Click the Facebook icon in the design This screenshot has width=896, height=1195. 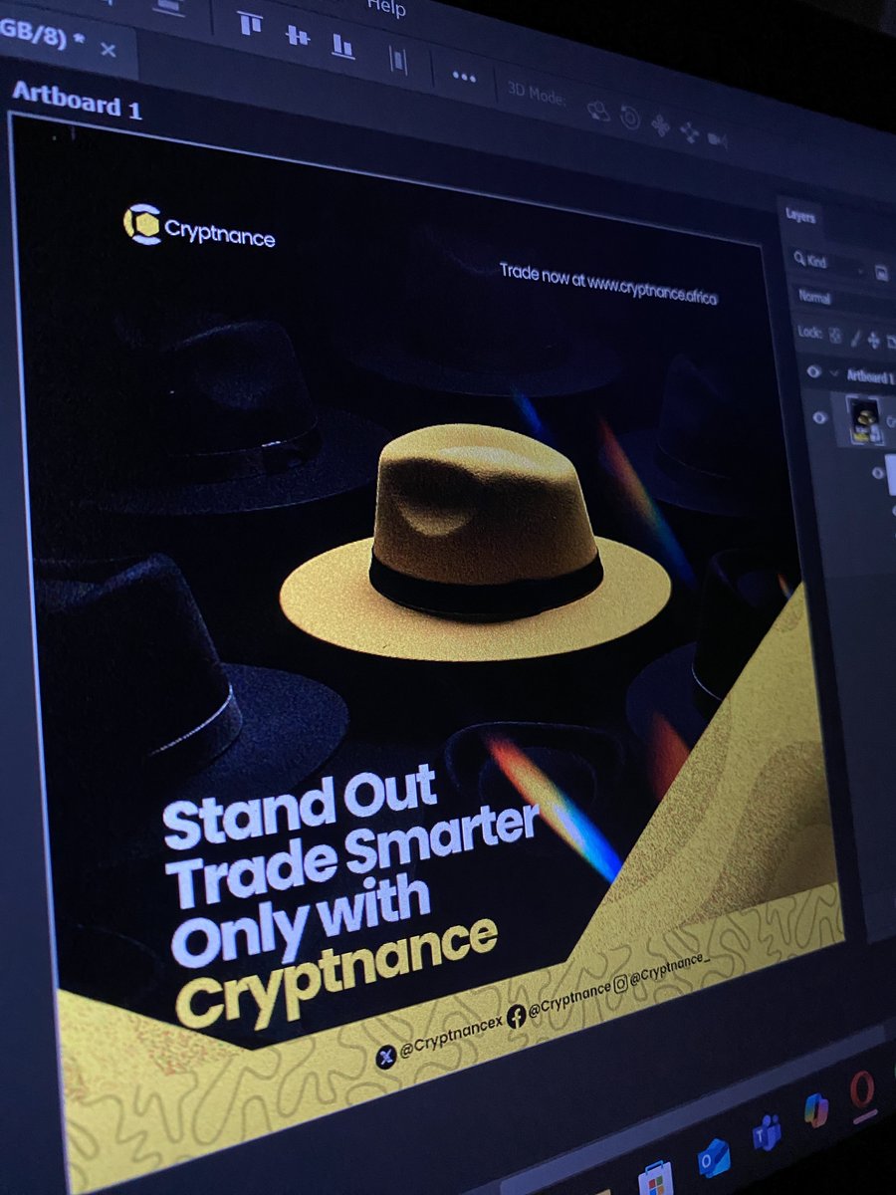[516, 1015]
